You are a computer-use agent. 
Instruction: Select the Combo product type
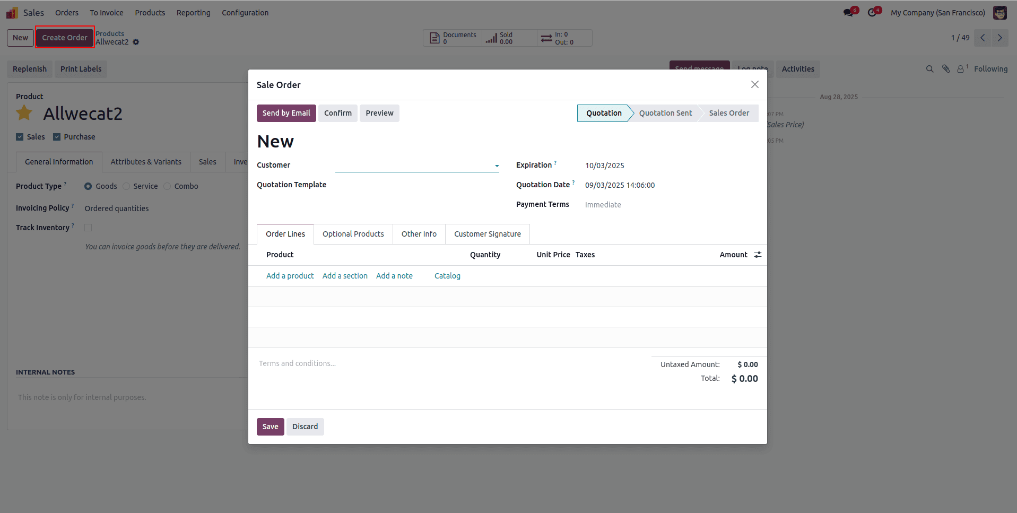click(x=167, y=186)
